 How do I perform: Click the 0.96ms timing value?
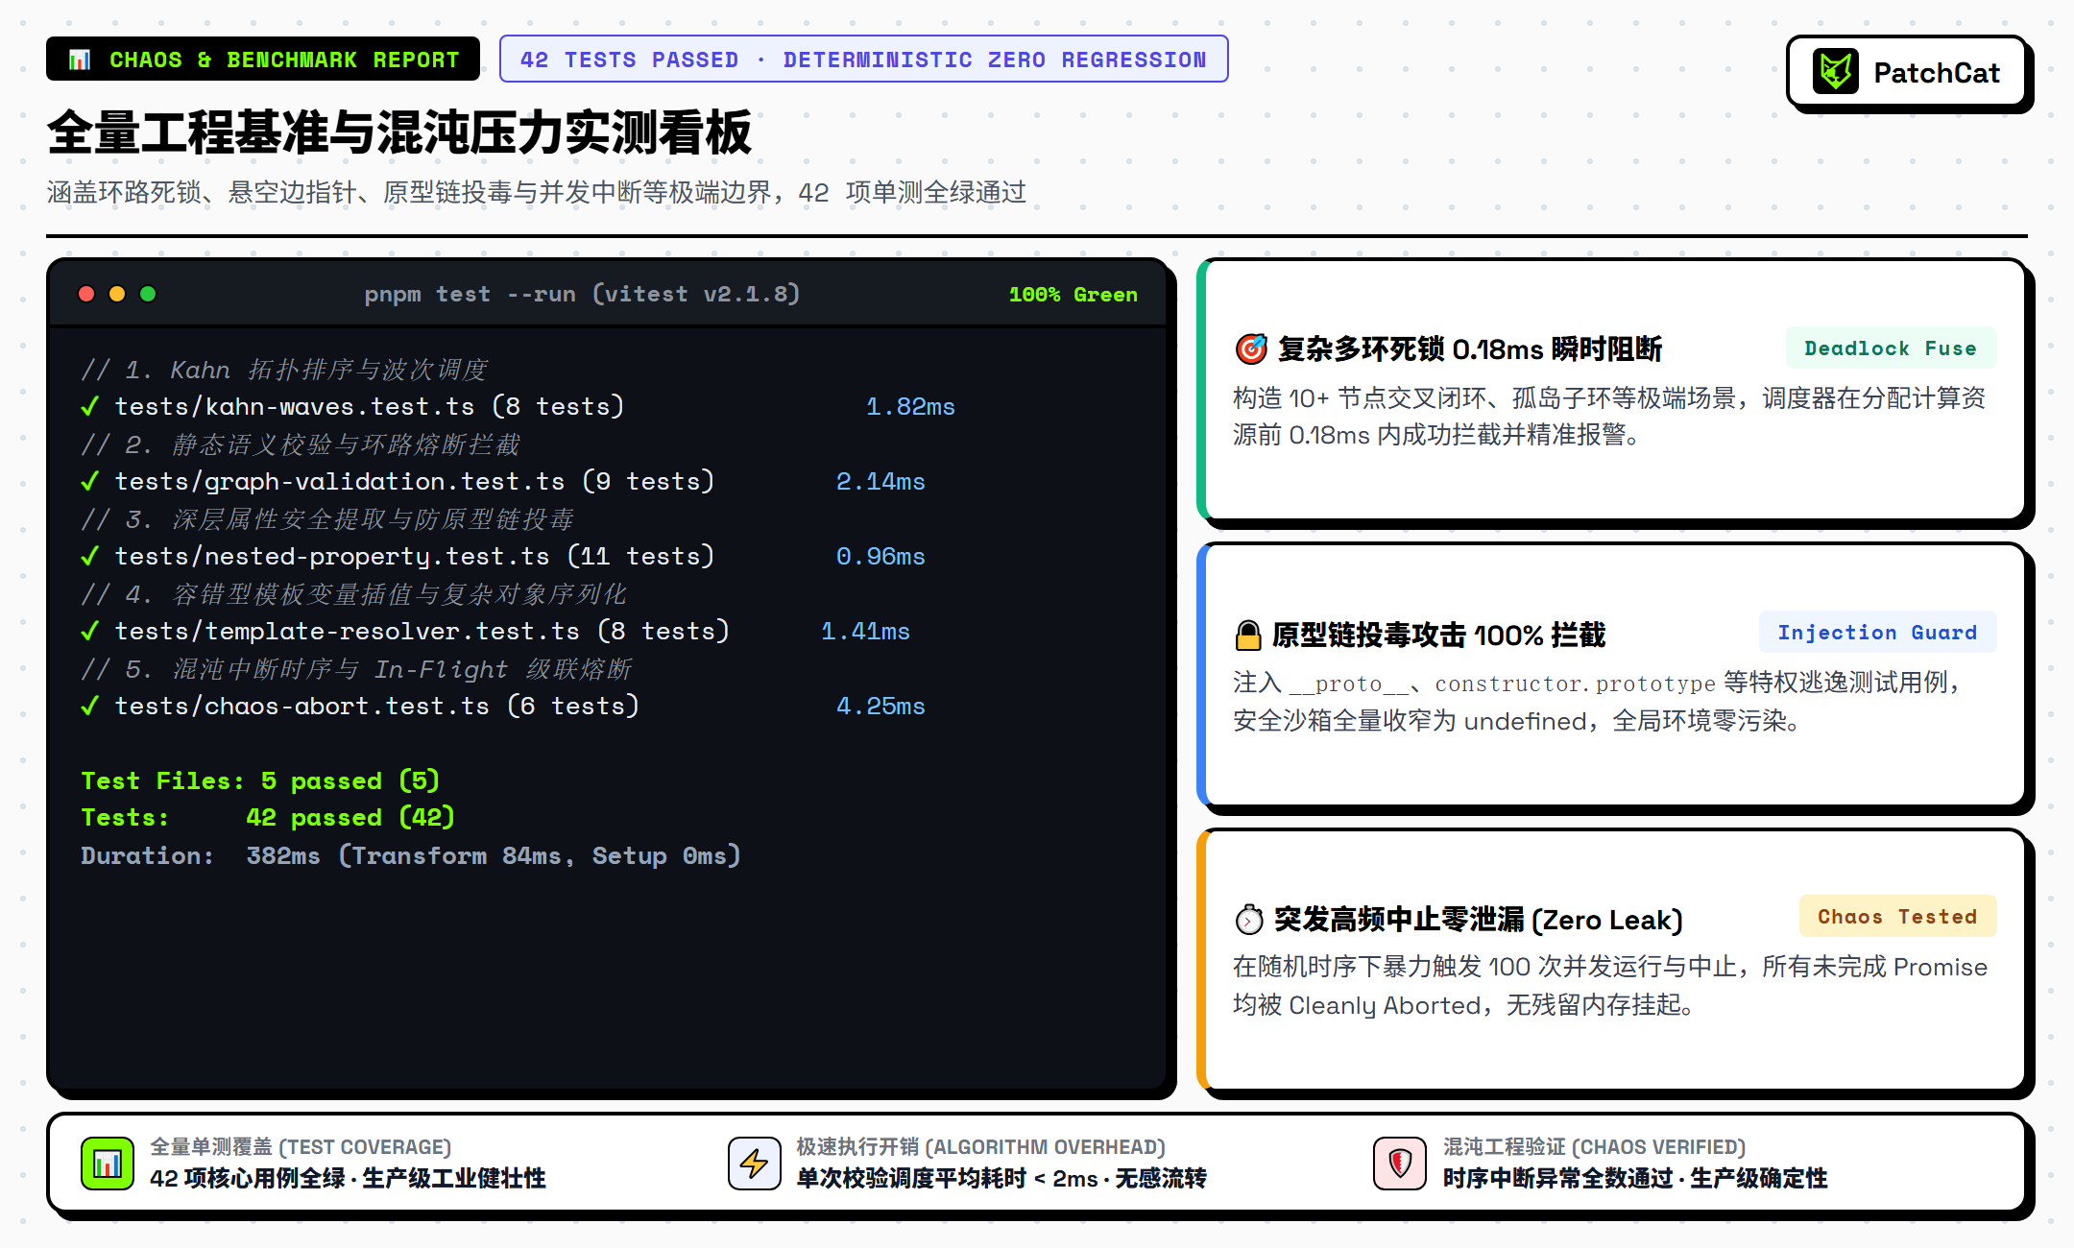coord(880,556)
